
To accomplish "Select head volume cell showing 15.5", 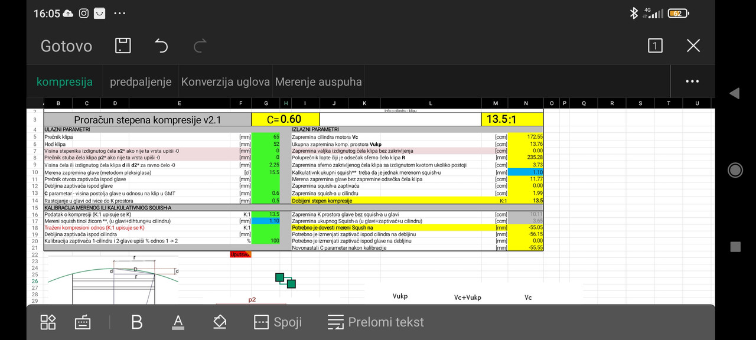I will [x=266, y=172].
